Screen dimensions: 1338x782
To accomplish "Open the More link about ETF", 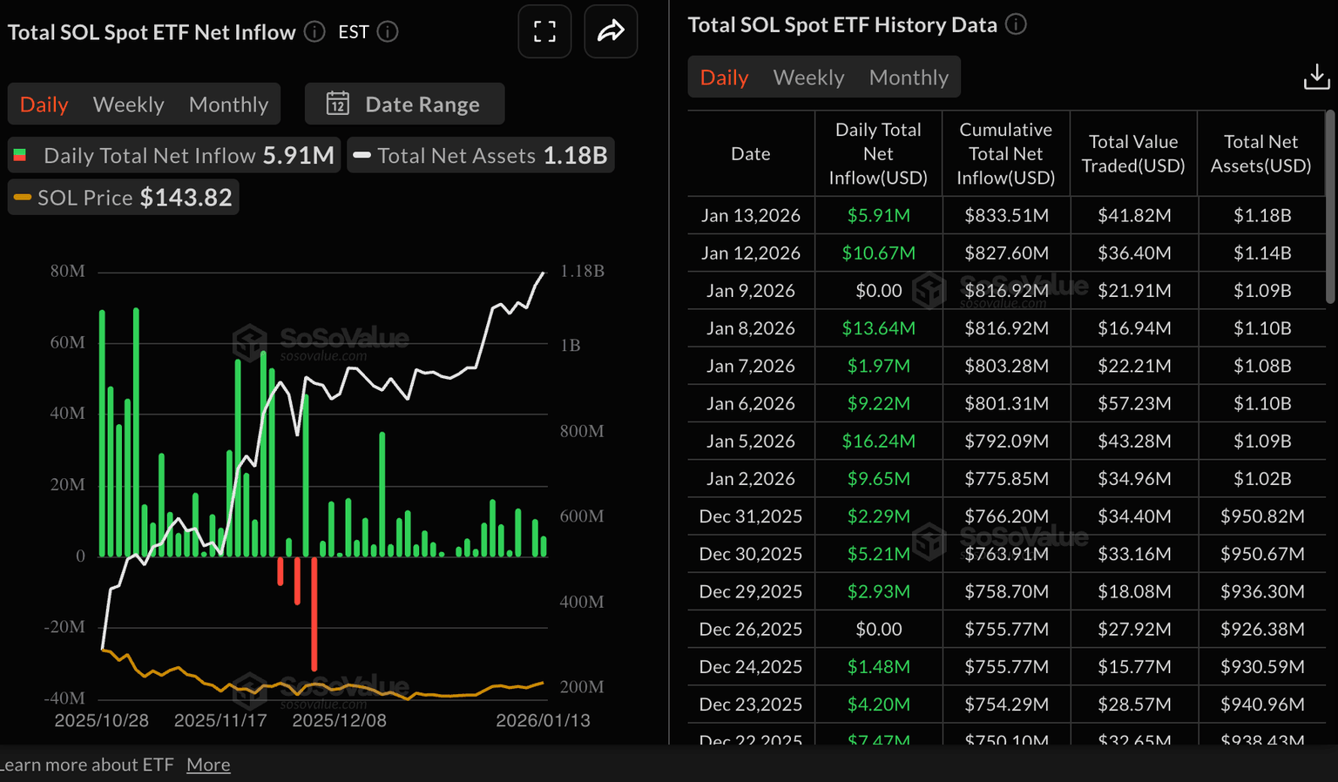I will tap(208, 765).
